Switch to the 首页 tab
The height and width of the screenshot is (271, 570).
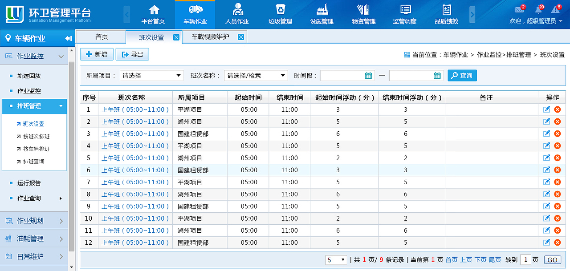pyautogui.click(x=102, y=37)
